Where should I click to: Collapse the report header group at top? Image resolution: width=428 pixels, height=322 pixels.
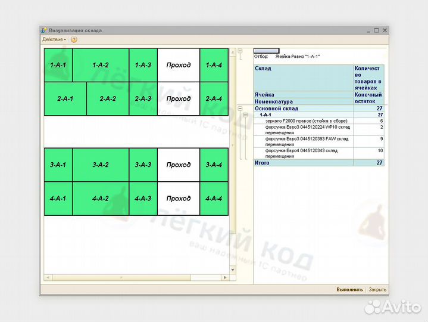coord(240,51)
